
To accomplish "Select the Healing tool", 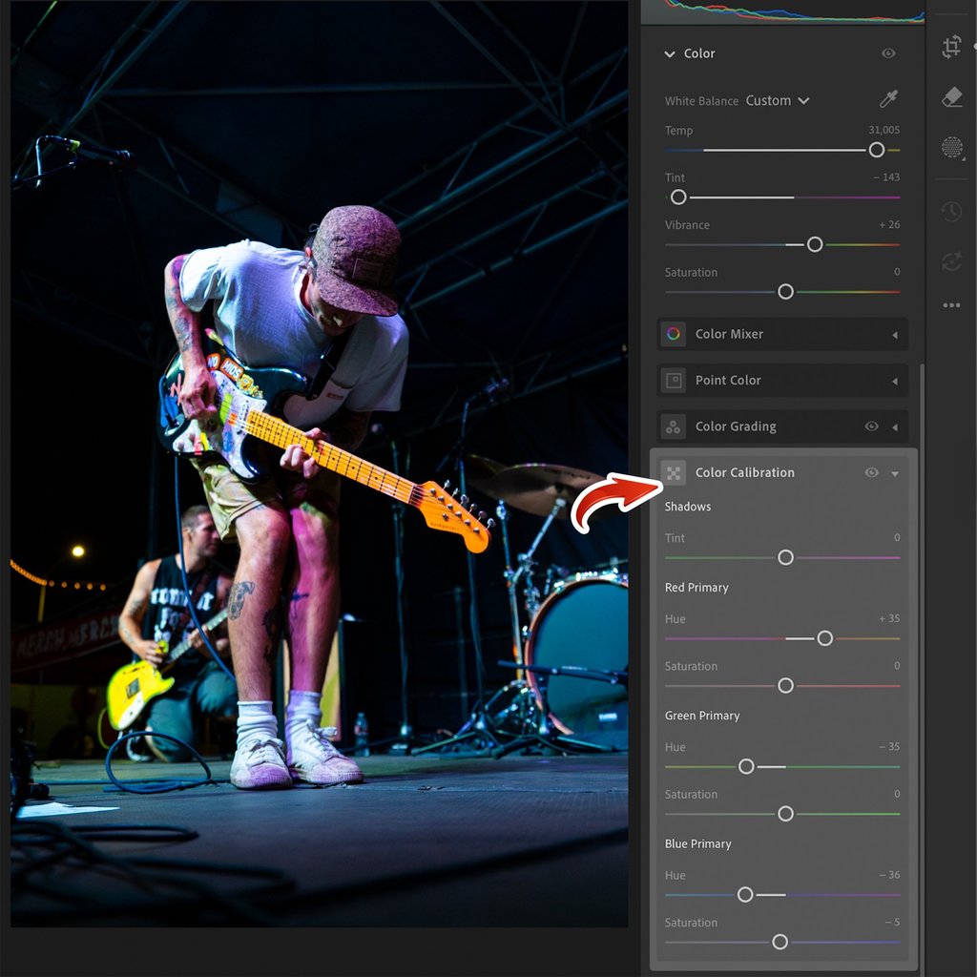I will tap(950, 96).
